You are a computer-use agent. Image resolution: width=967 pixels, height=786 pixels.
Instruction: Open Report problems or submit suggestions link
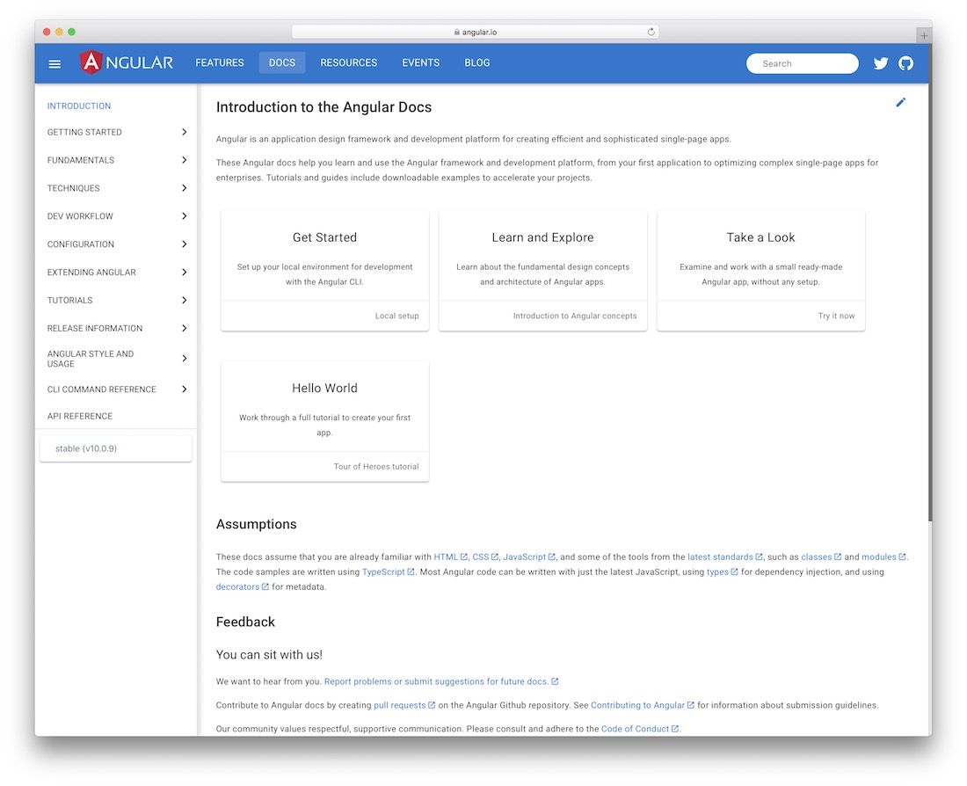(x=436, y=681)
